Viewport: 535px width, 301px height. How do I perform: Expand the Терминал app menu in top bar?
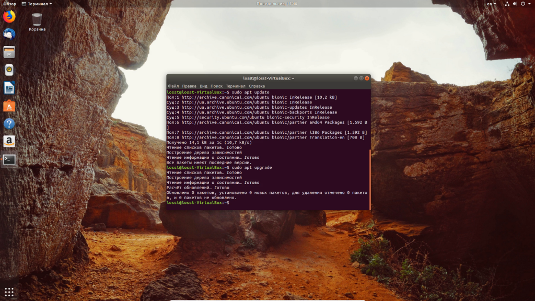point(37,4)
